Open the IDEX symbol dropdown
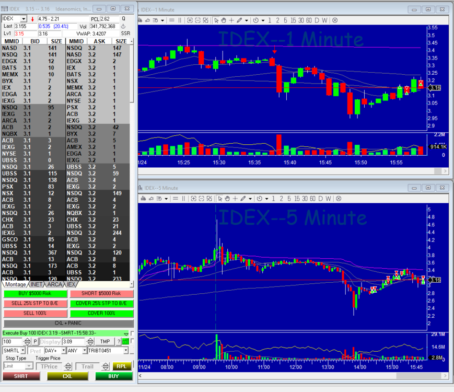The height and width of the screenshot is (392, 454). [24, 19]
